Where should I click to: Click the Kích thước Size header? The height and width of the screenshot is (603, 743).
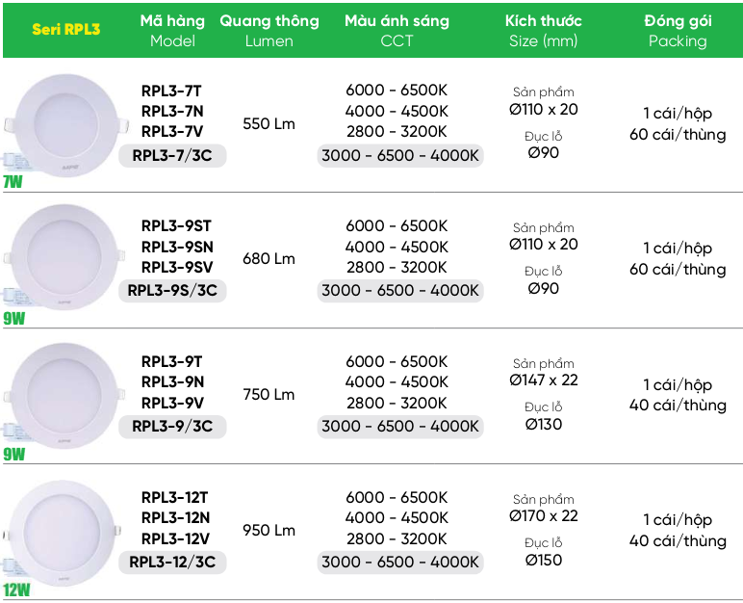(x=542, y=30)
